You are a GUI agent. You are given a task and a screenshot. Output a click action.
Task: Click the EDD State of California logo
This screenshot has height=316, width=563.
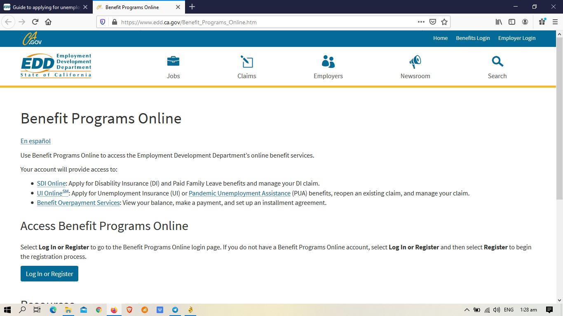(x=56, y=65)
